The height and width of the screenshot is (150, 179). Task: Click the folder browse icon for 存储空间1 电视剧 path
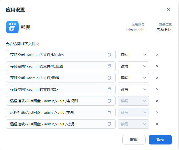(x=109, y=66)
